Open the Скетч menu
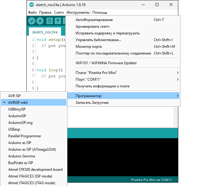This screenshot has width=205, height=186. (x=59, y=12)
